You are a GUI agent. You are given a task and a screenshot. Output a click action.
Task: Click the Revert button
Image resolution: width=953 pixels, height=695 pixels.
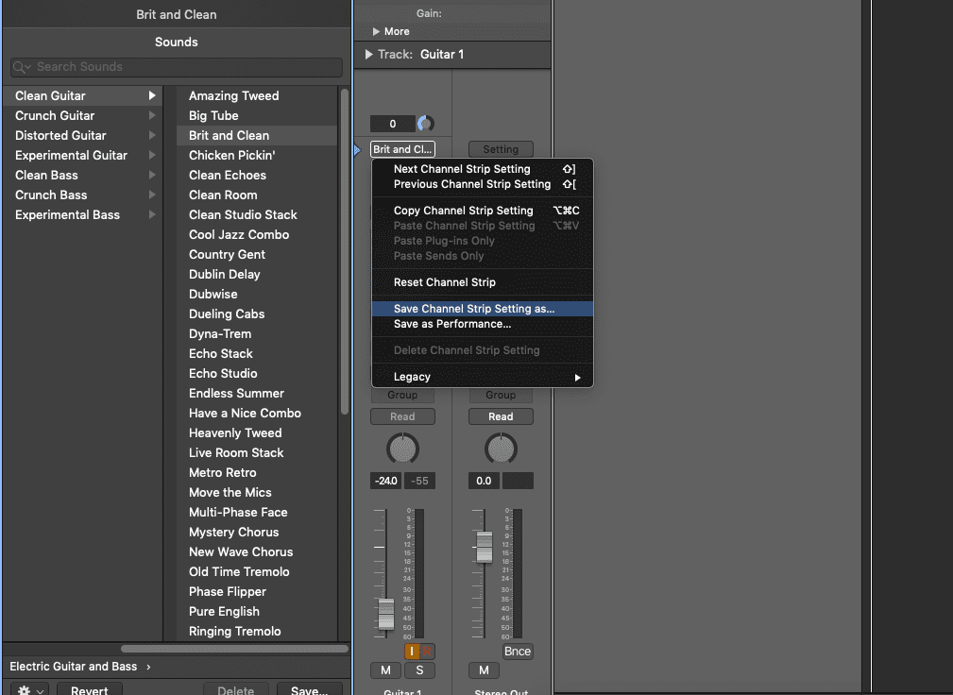90,690
